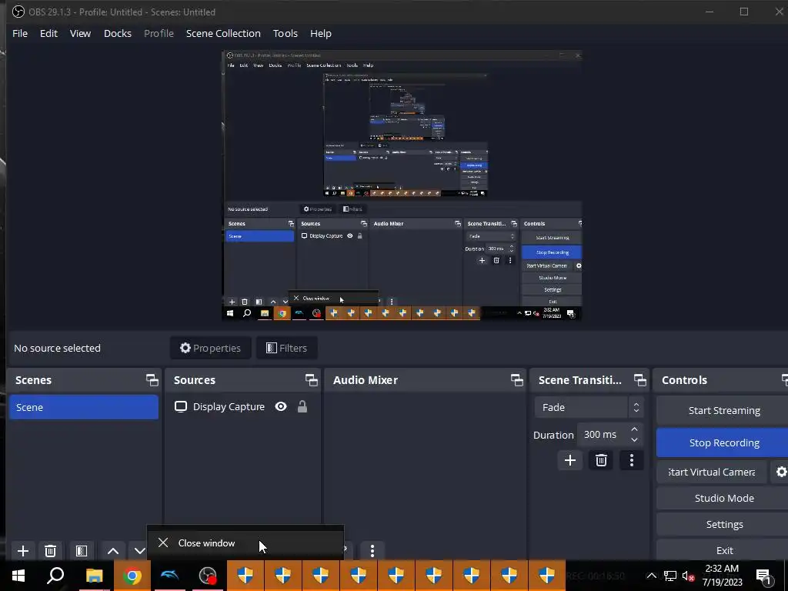Click Start Streaming

(x=723, y=411)
